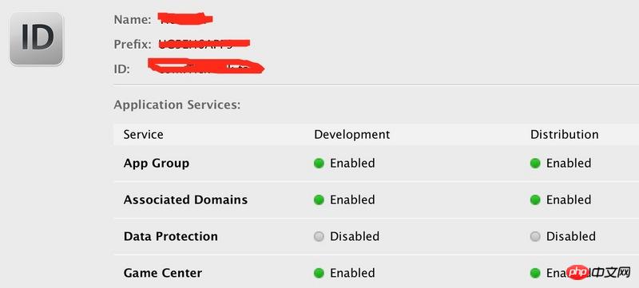Image resolution: width=639 pixels, height=288 pixels.
Task: Select the Data Protection service label
Action: 170,237
